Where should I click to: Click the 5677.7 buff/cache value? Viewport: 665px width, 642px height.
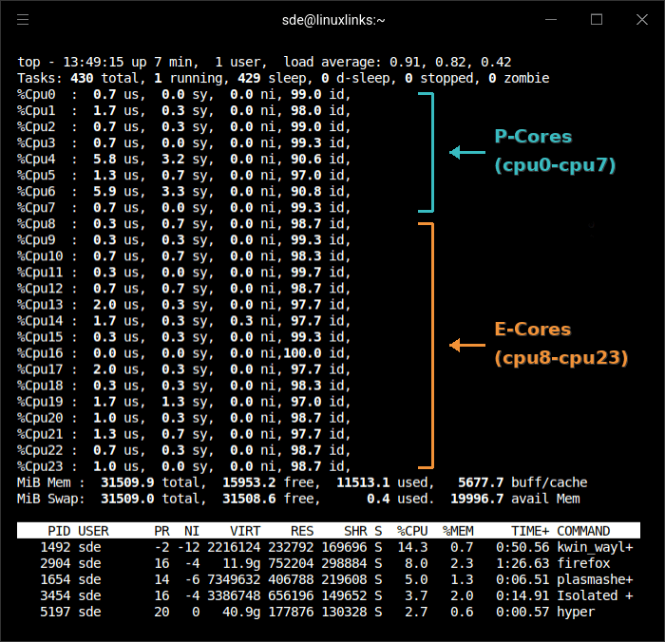(x=481, y=483)
